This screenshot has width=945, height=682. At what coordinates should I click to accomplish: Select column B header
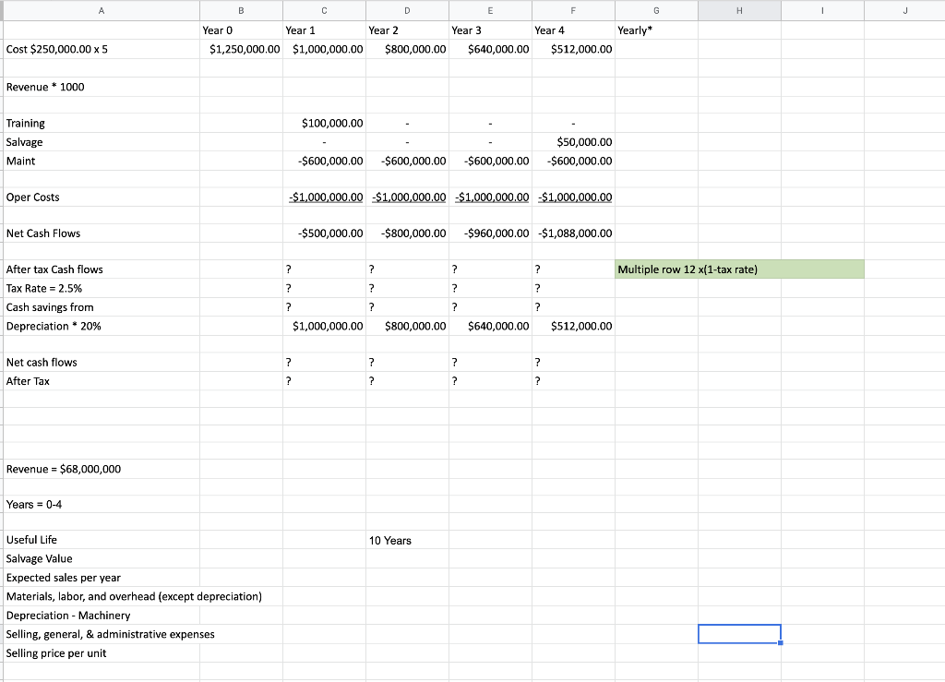click(x=241, y=10)
